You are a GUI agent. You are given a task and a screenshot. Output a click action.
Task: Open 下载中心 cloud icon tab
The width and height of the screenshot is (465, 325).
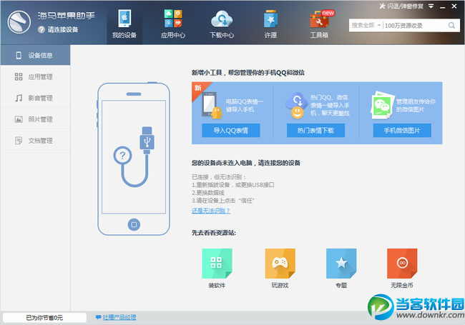[x=222, y=24]
